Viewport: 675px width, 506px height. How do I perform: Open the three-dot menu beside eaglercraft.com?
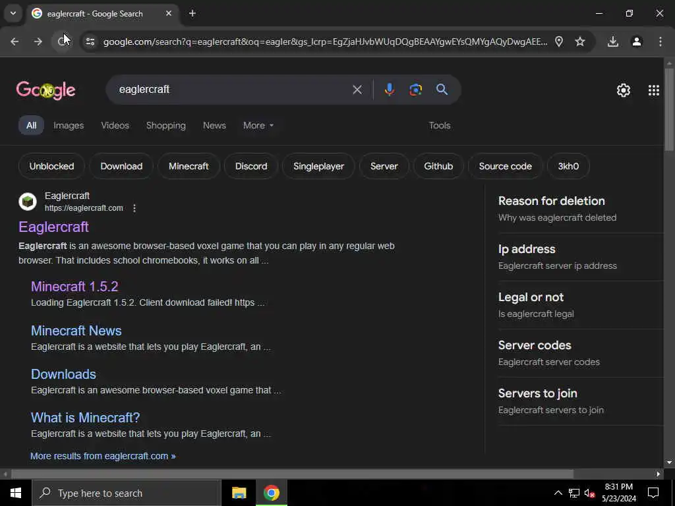pyautogui.click(x=134, y=208)
